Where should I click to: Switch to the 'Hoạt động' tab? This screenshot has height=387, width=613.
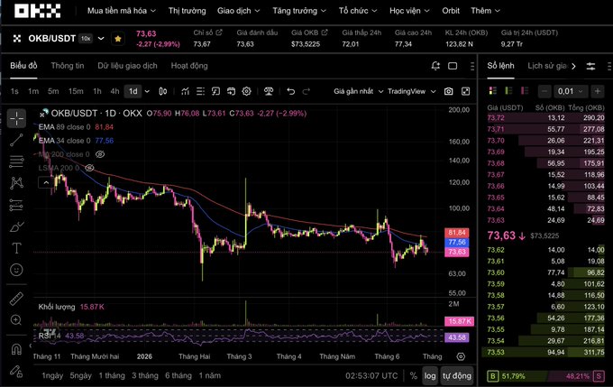189,66
